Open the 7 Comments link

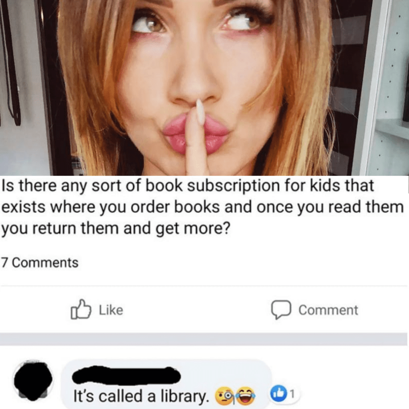[40, 262]
